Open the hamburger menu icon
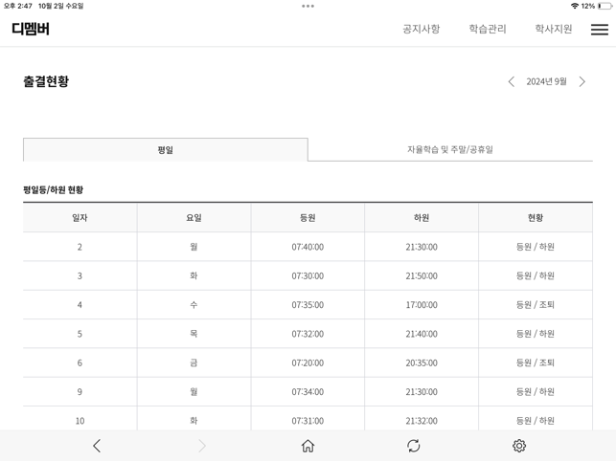Image resolution: width=616 pixels, height=461 pixels. pyautogui.click(x=599, y=29)
